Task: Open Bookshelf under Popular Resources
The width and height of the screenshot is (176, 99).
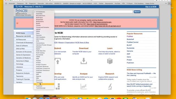Action: [x=130, y=39]
